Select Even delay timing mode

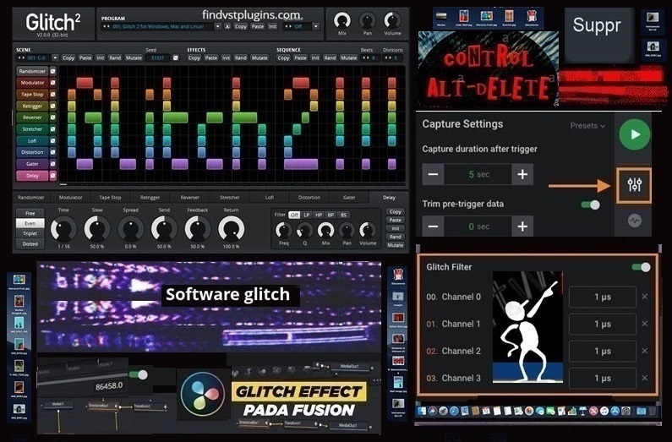(x=30, y=223)
